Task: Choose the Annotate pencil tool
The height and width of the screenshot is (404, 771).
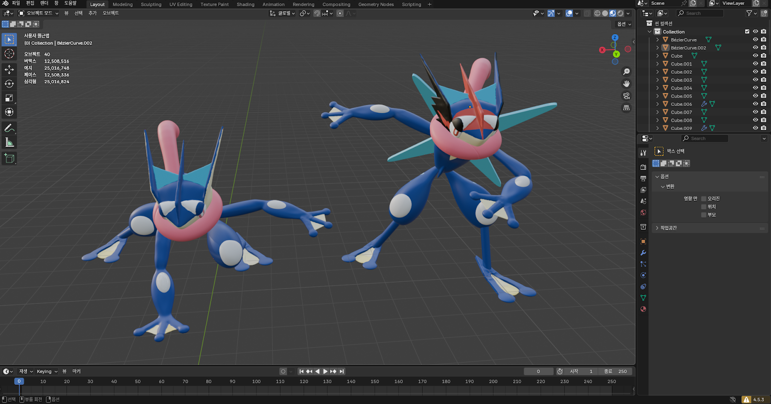Action: (9, 128)
